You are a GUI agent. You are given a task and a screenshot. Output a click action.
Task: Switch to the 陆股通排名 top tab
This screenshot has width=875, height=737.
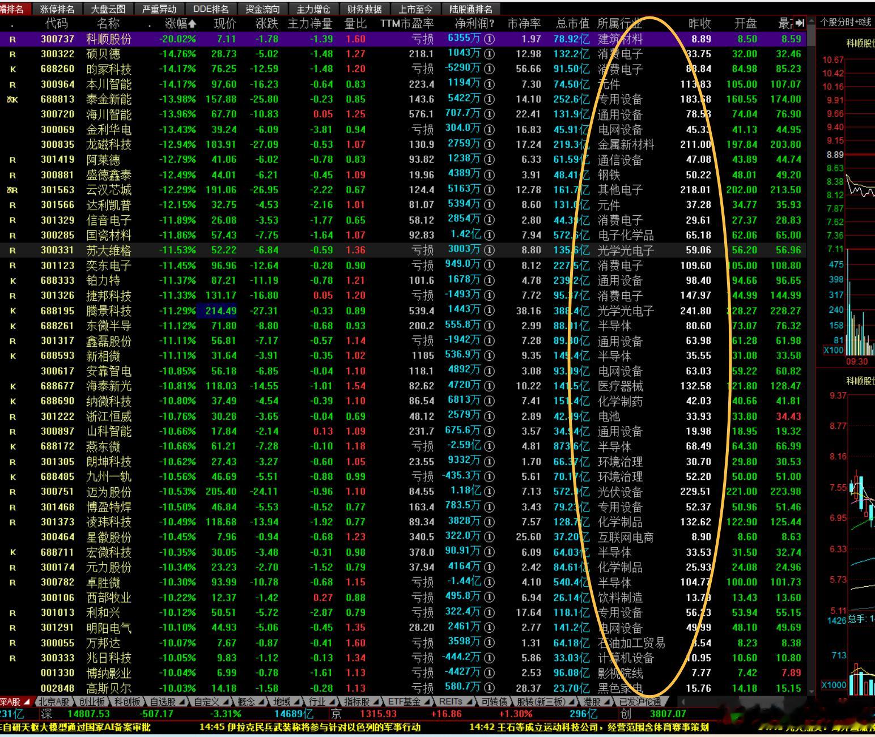point(471,9)
